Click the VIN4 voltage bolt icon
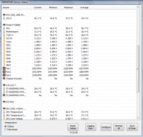The width and height of the screenshot is (143, 137). tap(4, 52)
